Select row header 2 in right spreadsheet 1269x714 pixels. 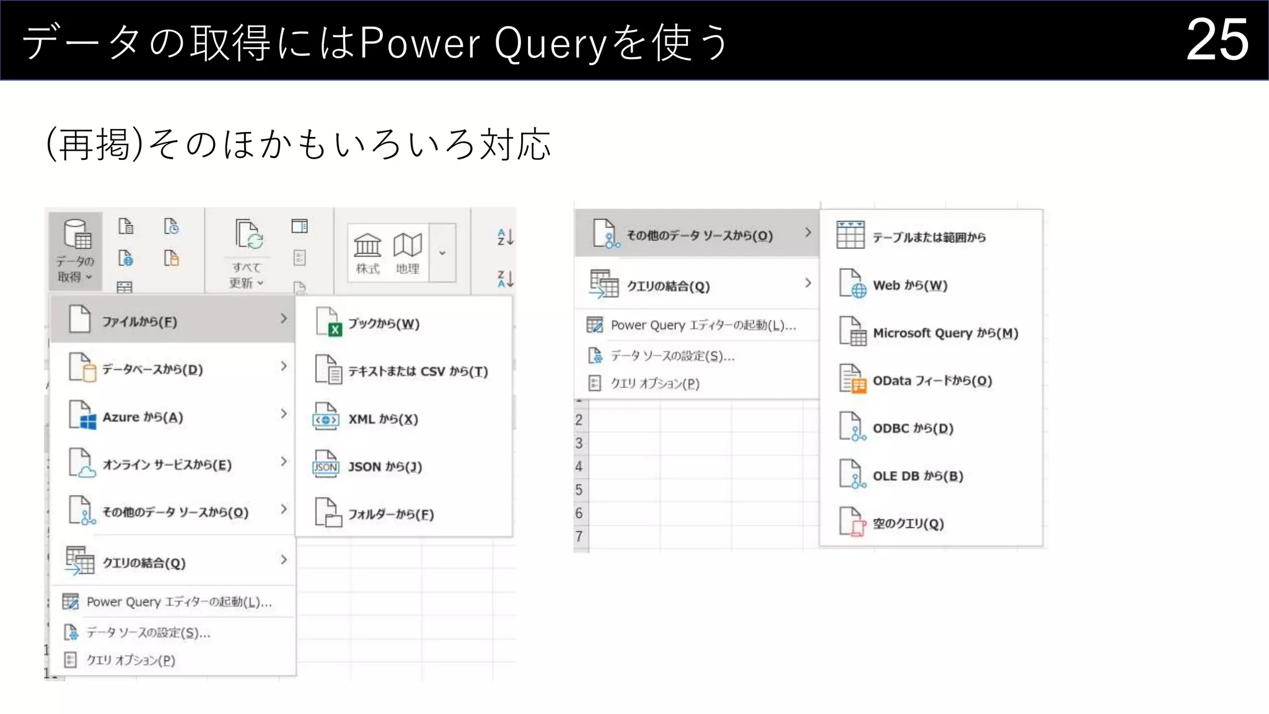(579, 420)
